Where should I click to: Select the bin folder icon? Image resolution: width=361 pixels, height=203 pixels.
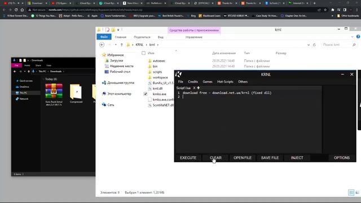point(149,67)
